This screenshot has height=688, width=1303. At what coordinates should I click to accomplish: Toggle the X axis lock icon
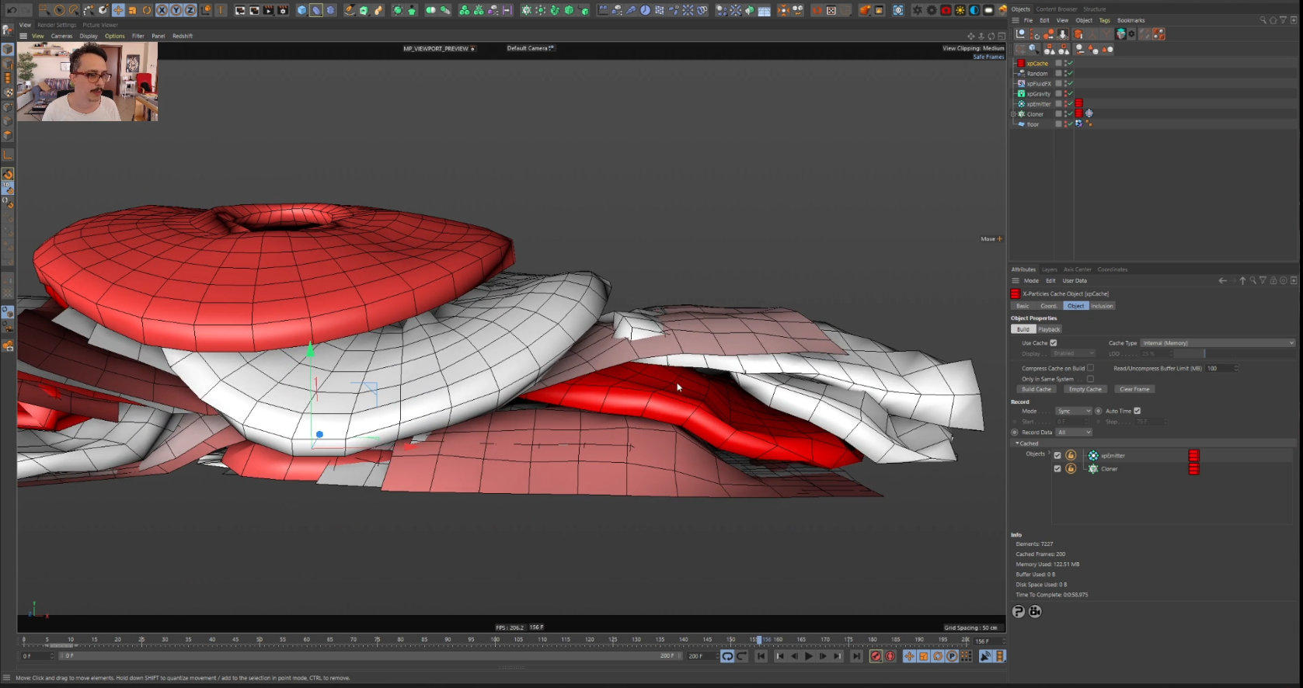(162, 10)
